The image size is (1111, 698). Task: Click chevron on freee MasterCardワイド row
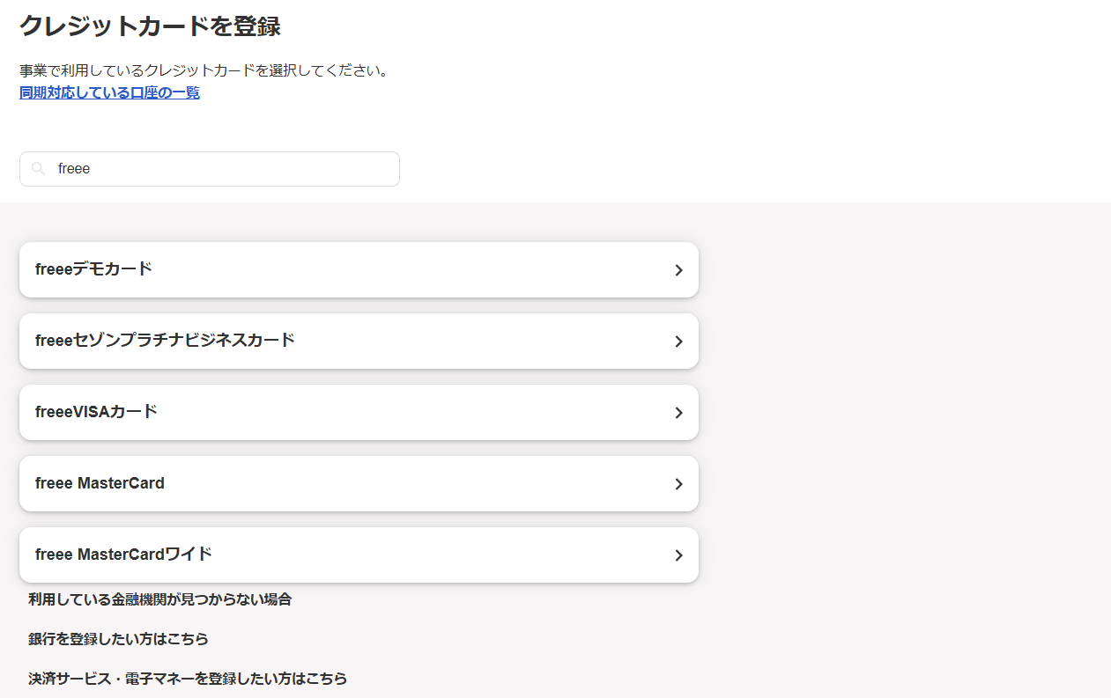pyautogui.click(x=678, y=555)
